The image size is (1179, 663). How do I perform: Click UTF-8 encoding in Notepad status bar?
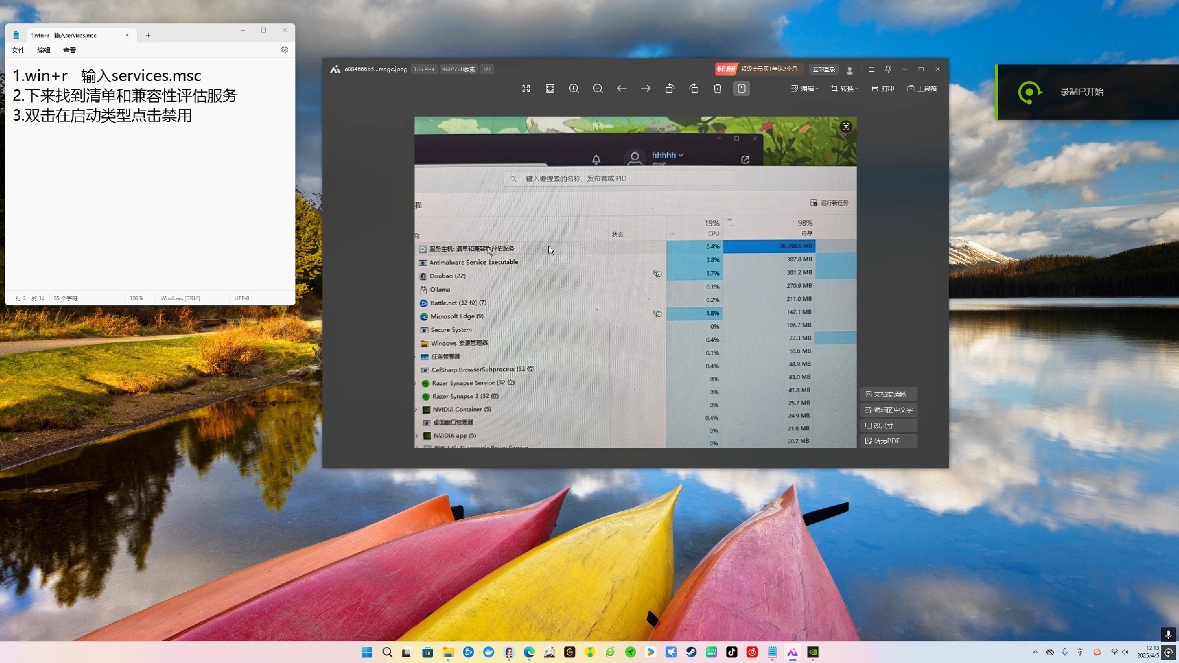click(242, 298)
